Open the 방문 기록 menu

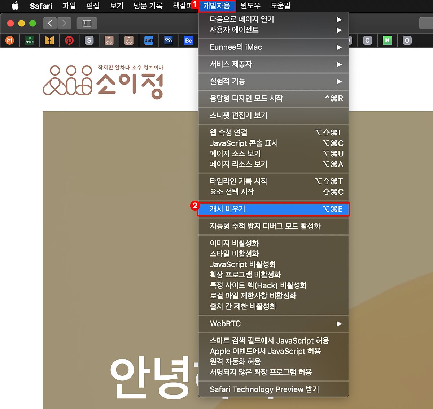click(148, 6)
